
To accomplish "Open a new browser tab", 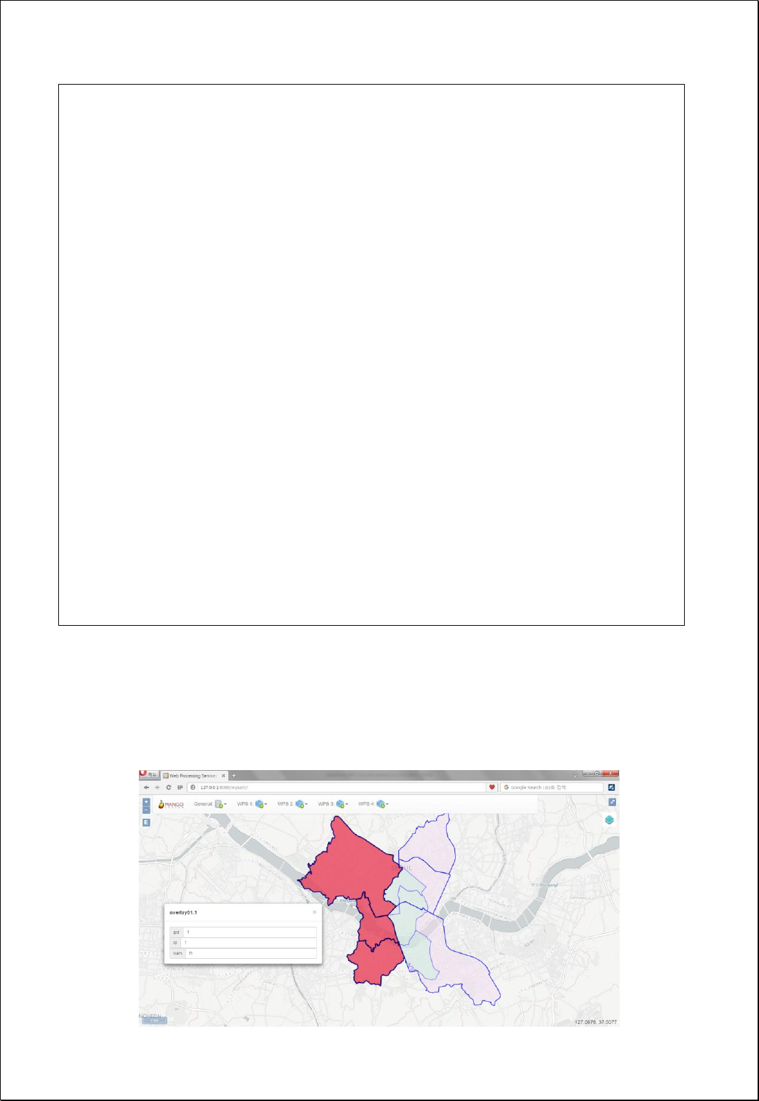I will [234, 776].
